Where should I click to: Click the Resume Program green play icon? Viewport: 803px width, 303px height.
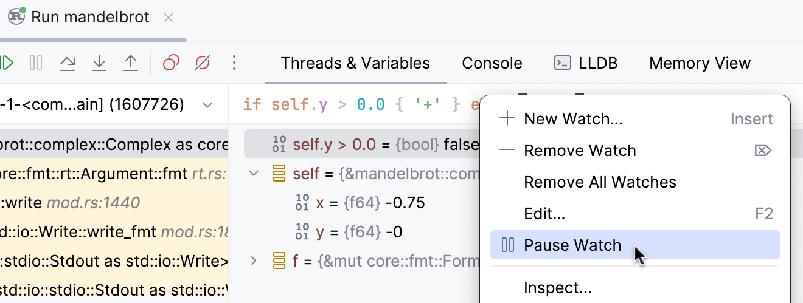point(7,63)
